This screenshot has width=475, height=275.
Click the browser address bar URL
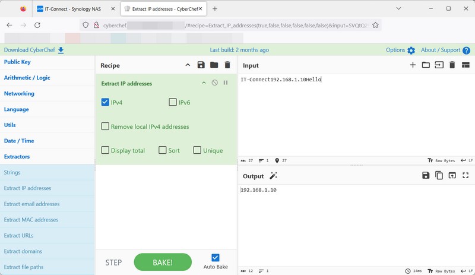tap(235, 26)
